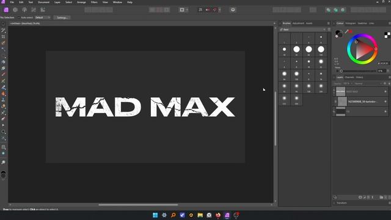391x220 pixels.
Task: Open the Arrange menu
Action: point(81,2)
